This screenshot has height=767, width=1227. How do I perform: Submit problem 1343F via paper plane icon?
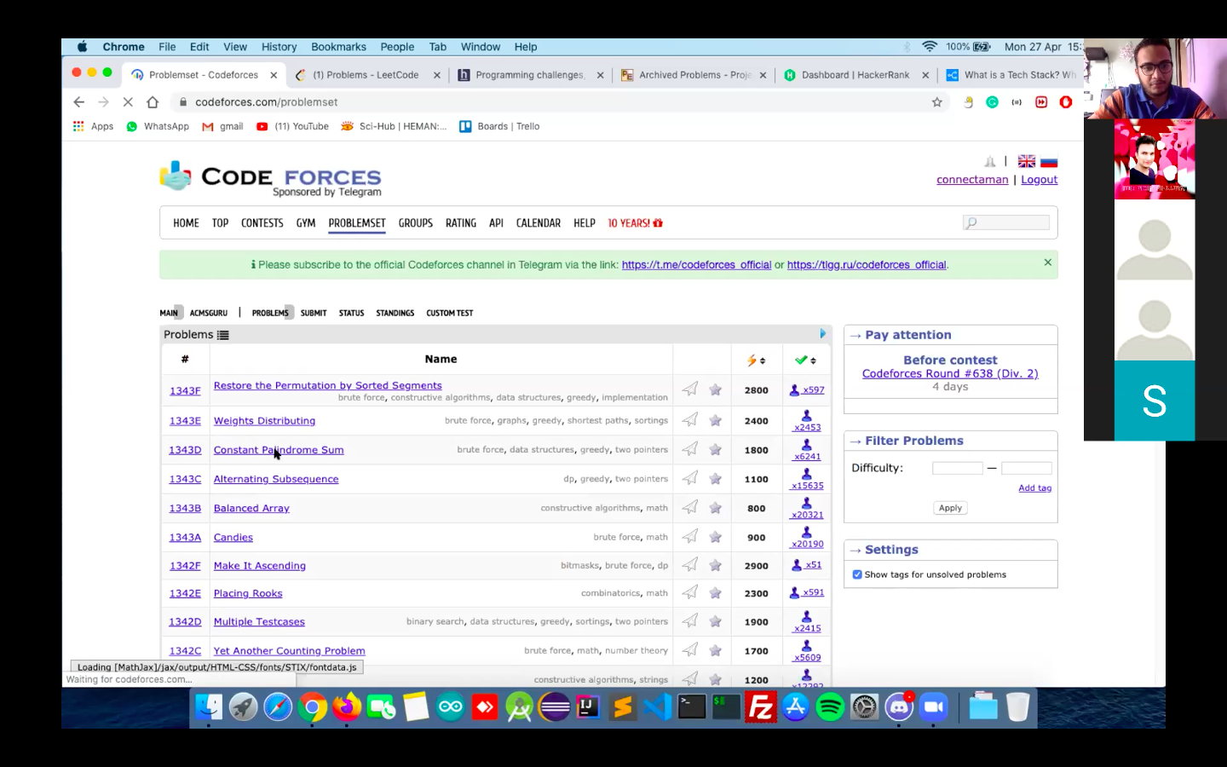click(x=690, y=389)
